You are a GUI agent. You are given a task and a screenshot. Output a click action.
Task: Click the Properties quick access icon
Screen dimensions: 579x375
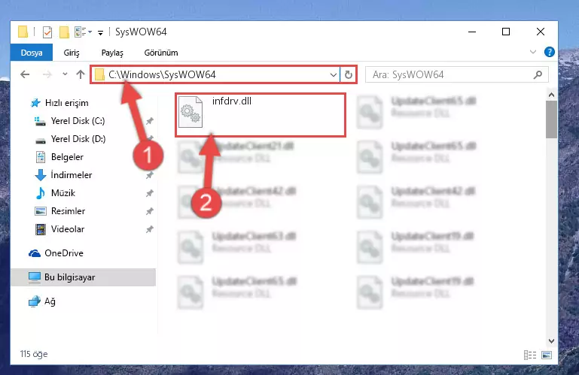coord(47,32)
